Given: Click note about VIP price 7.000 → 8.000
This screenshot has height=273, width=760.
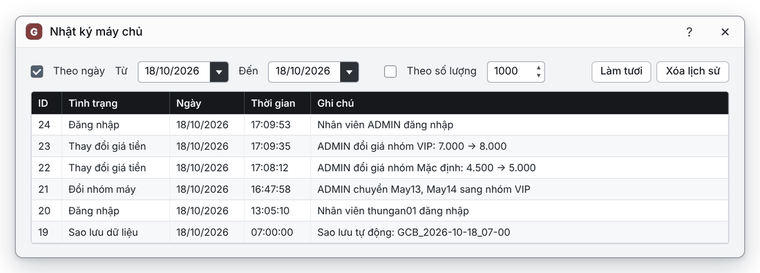Looking at the screenshot, I should (519, 146).
